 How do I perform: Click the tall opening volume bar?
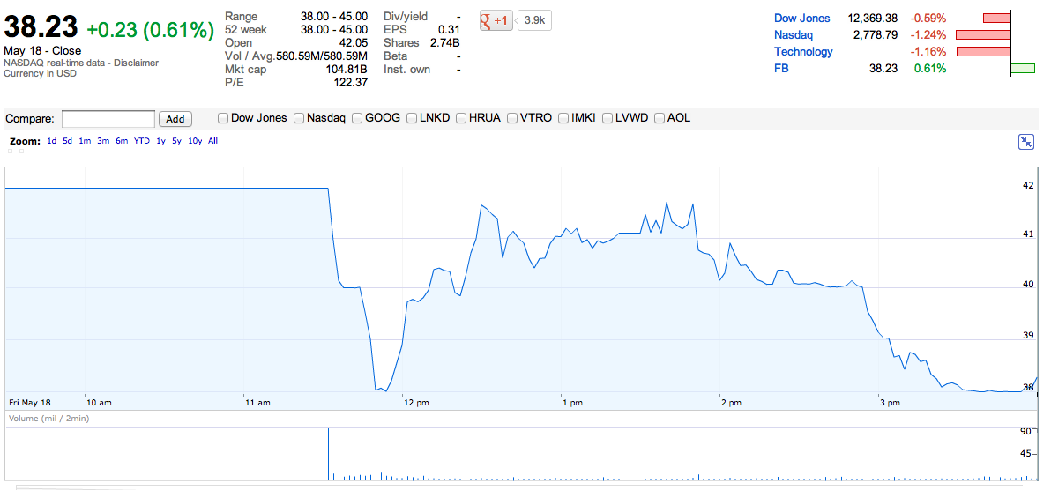tap(328, 454)
